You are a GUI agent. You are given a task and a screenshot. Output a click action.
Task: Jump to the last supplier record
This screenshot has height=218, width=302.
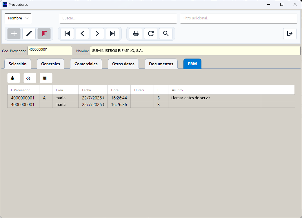coord(112,34)
